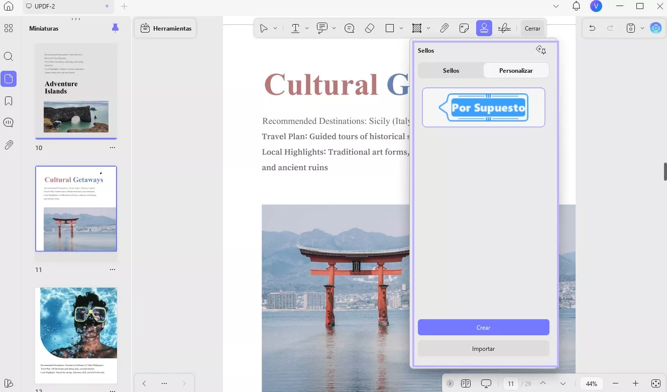667x392 pixels.
Task: Click the zoom level field 44%
Action: [592, 383]
